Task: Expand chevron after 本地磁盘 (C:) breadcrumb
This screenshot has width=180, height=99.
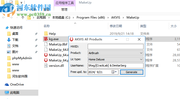Action: pyautogui.click(x=73, y=18)
